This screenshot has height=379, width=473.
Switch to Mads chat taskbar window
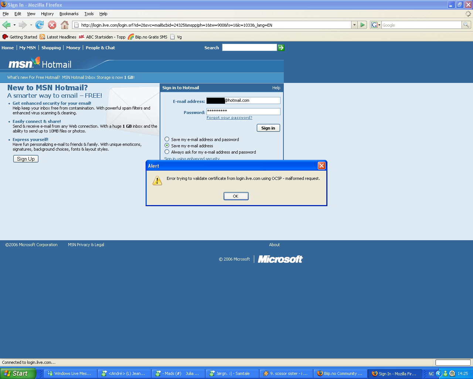pos(178,373)
